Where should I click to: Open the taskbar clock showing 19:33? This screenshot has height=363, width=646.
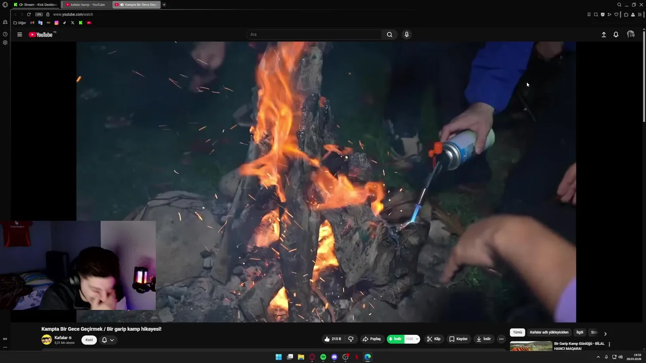click(x=634, y=357)
